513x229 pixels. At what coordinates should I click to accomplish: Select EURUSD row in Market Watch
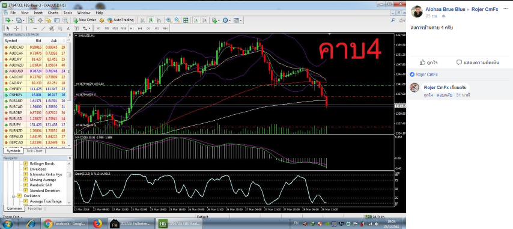(x=35, y=118)
